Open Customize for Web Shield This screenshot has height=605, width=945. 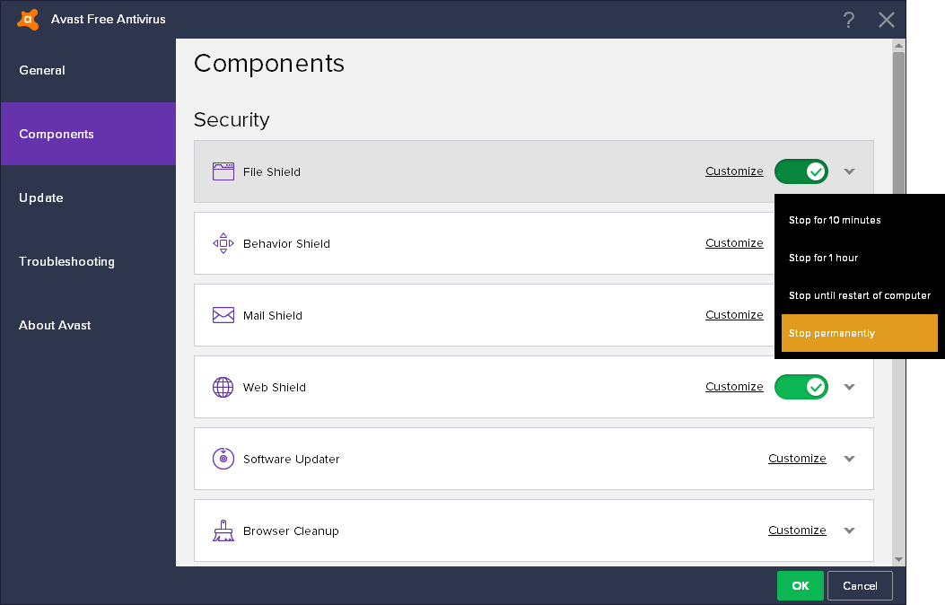pyautogui.click(x=734, y=386)
